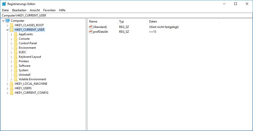This screenshot has height=131, width=253.
Task: Click the Volatile Environment folder icon
Action: (16, 79)
